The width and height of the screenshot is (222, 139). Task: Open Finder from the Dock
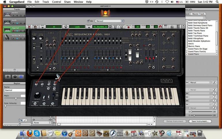pyautogui.click(x=23, y=134)
